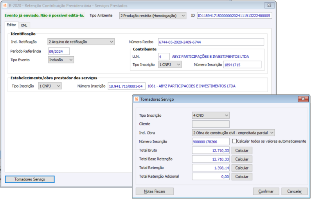The image size is (313, 200).
Task: Click Estabelecimento Número Inscrição field 18.941.715/0001-04
Action: click(126, 86)
